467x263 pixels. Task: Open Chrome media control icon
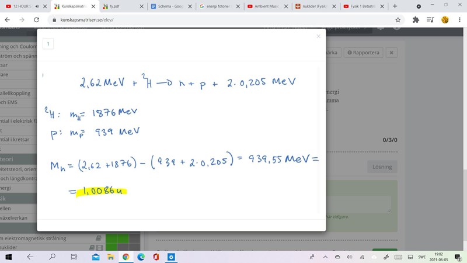(x=430, y=19)
